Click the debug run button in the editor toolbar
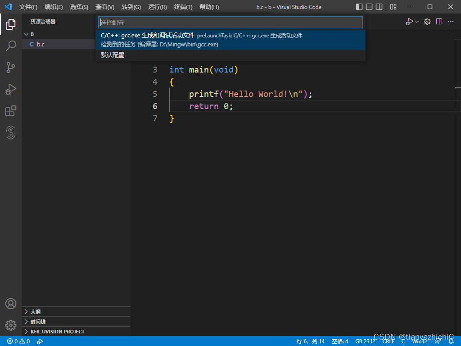 pos(410,22)
